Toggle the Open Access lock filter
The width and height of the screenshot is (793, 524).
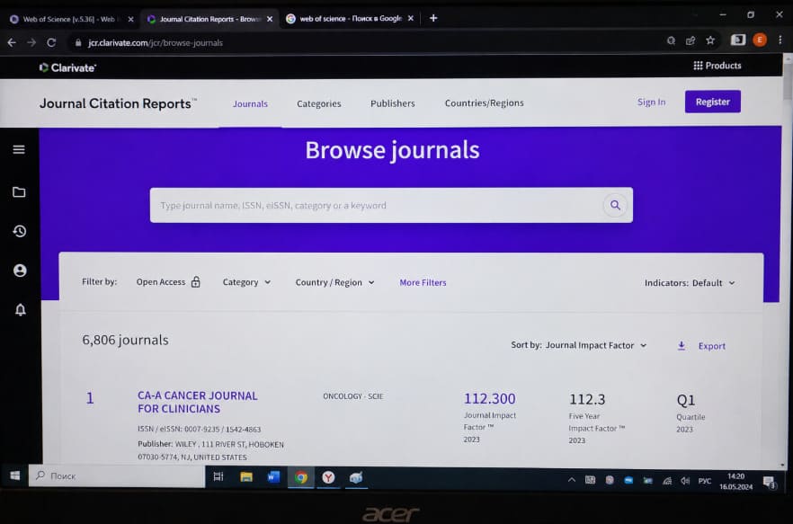click(196, 281)
